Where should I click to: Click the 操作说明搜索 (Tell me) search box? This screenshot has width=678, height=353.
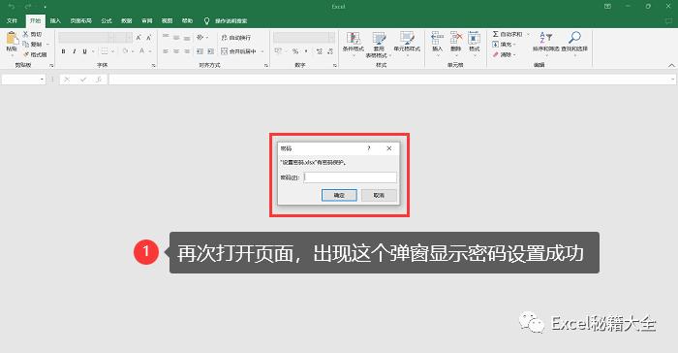tap(226, 20)
